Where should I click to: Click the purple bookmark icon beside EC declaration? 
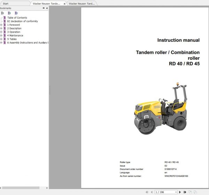coord(5,21)
